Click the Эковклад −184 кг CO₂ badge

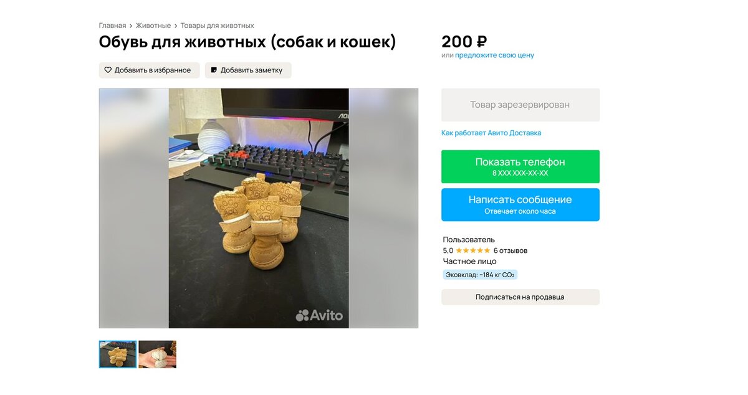coord(480,275)
